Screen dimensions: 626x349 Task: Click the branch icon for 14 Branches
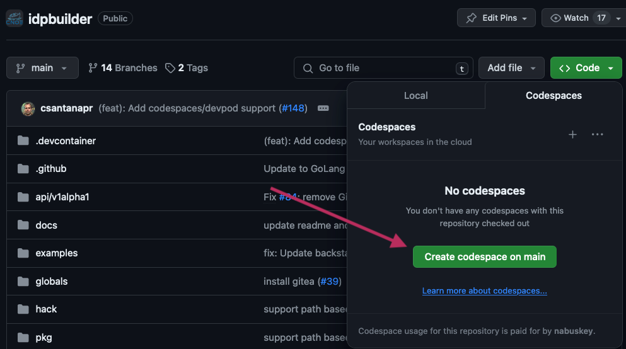click(x=93, y=68)
